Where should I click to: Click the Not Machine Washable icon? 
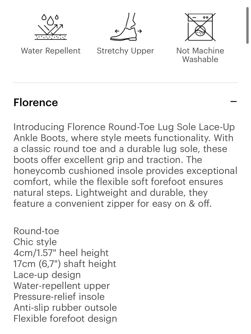(200, 27)
